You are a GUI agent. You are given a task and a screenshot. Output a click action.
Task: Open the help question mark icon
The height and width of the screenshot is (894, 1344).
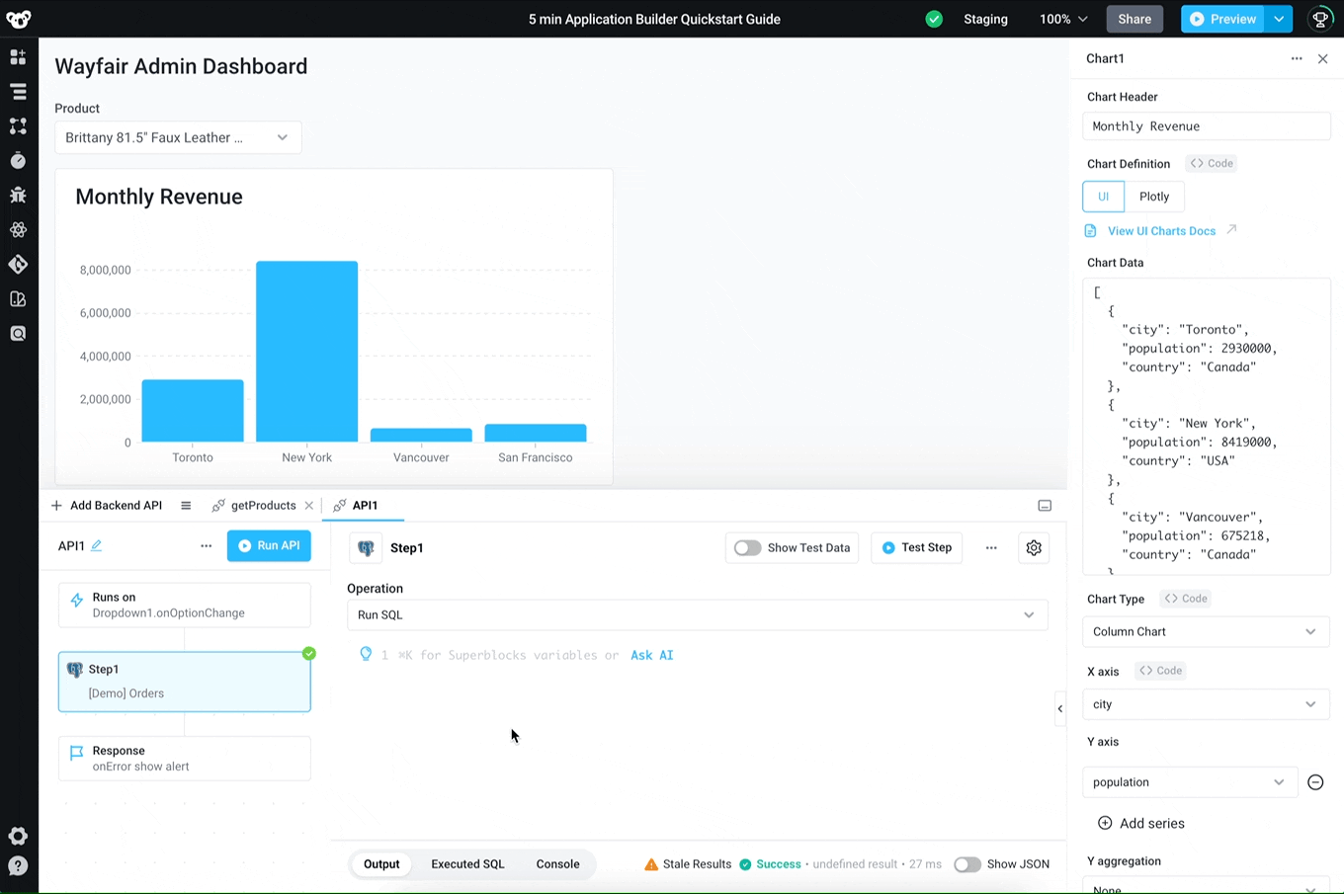[x=18, y=866]
